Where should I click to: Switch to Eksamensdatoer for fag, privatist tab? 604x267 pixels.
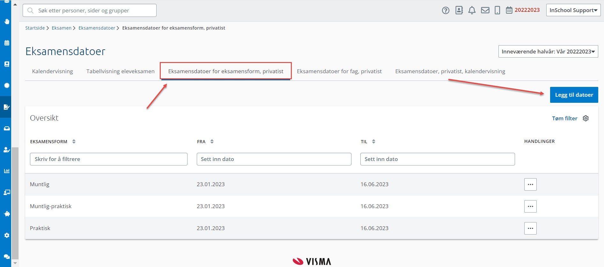coord(339,71)
